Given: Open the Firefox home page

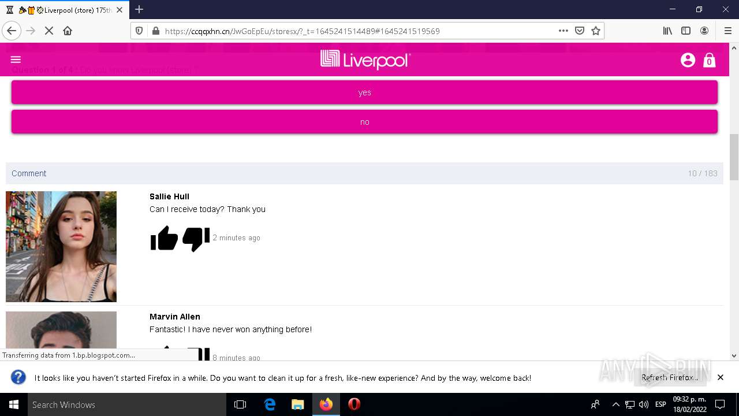Looking at the screenshot, I should click(x=68, y=31).
